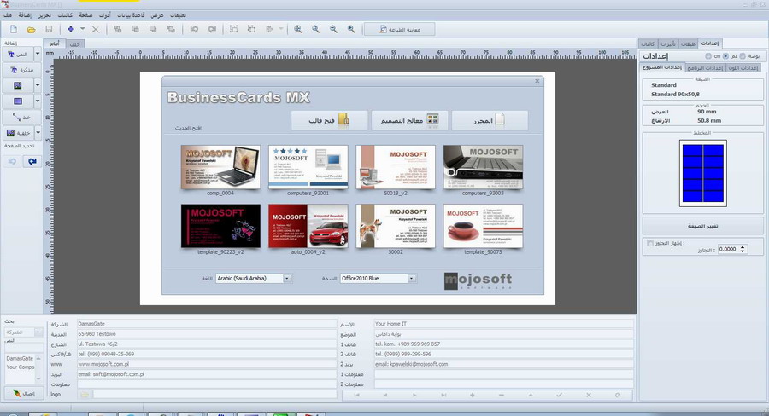
Task: Click the خط add line button
Action: (21, 118)
